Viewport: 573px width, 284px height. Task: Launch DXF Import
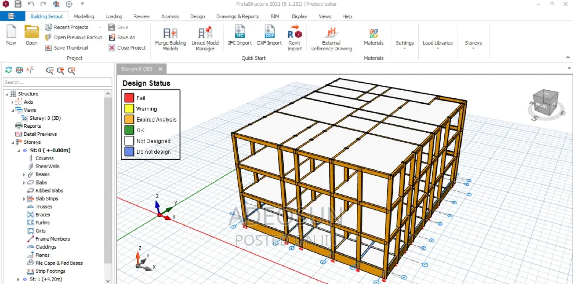tap(269, 36)
